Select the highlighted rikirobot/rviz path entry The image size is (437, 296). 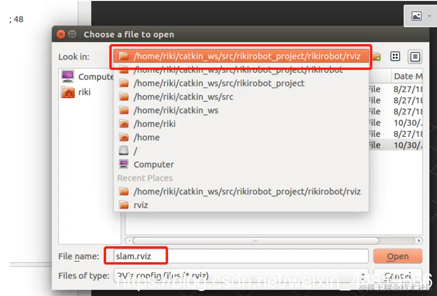tap(241, 56)
